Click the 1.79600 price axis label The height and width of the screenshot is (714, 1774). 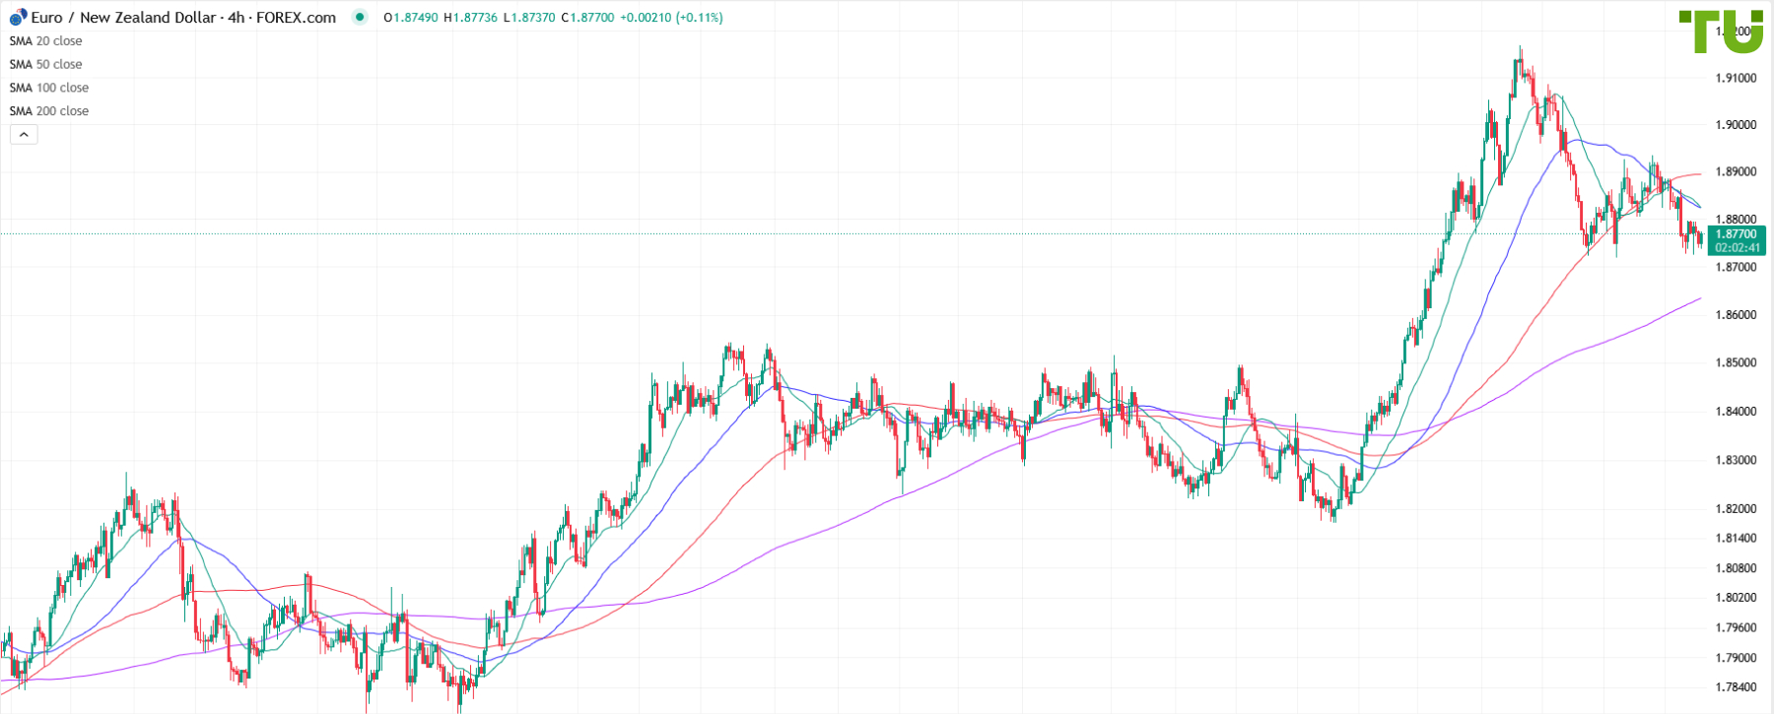point(1736,627)
